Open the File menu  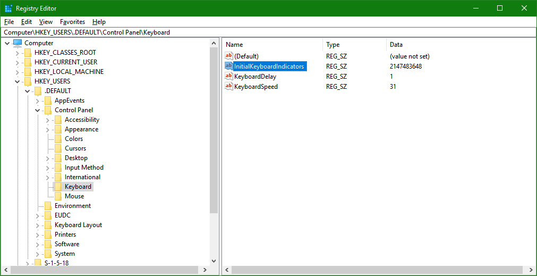click(x=9, y=22)
